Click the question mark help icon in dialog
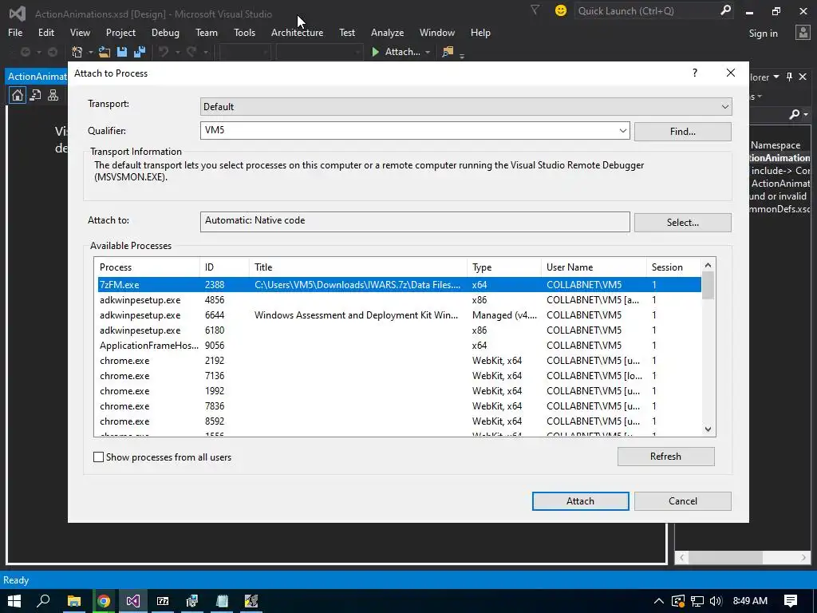This screenshot has height=613, width=817. tap(695, 73)
